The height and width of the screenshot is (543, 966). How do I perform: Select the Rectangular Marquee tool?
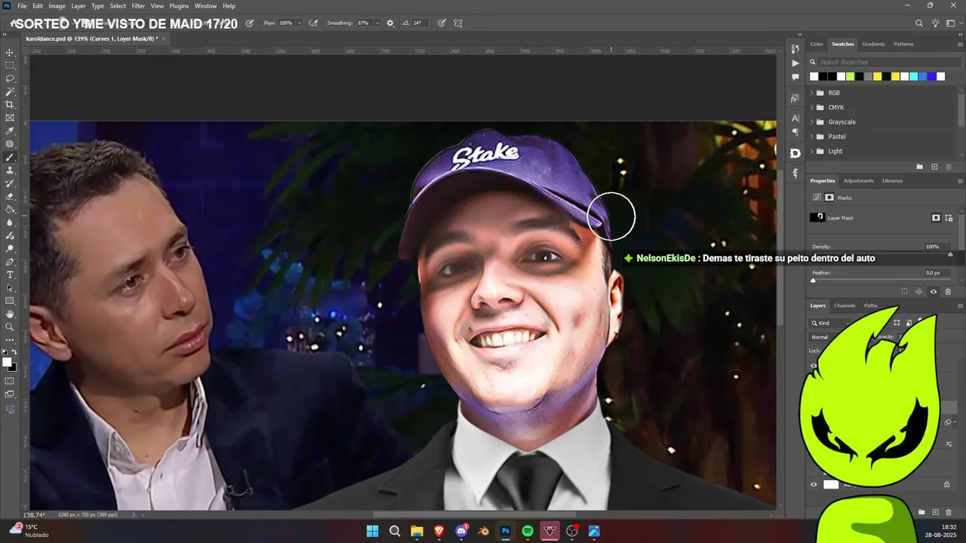(x=10, y=66)
